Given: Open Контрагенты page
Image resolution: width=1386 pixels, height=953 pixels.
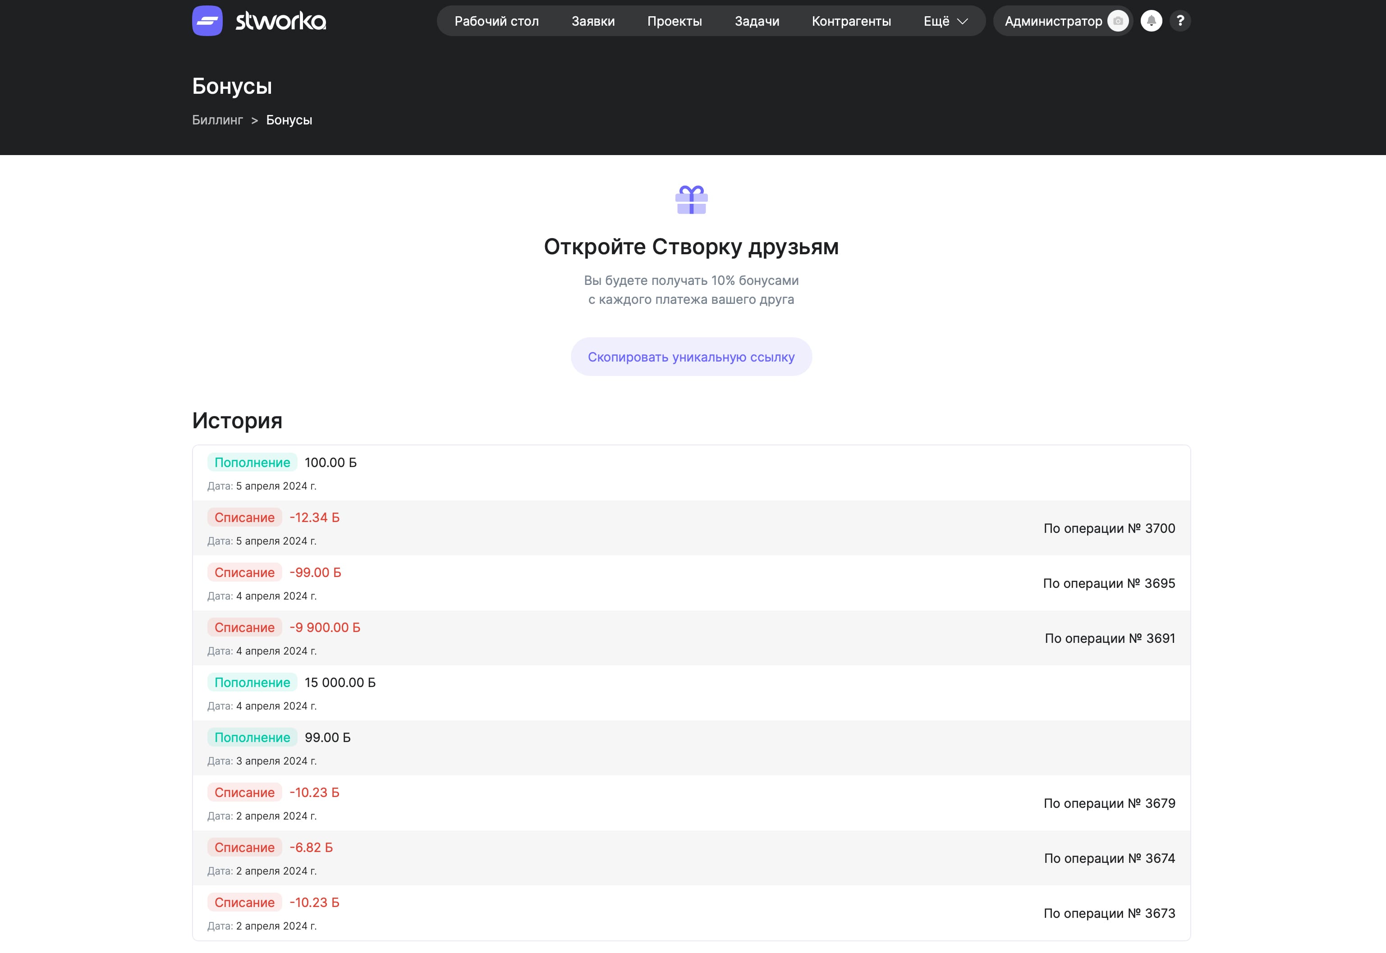Looking at the screenshot, I should click(851, 21).
